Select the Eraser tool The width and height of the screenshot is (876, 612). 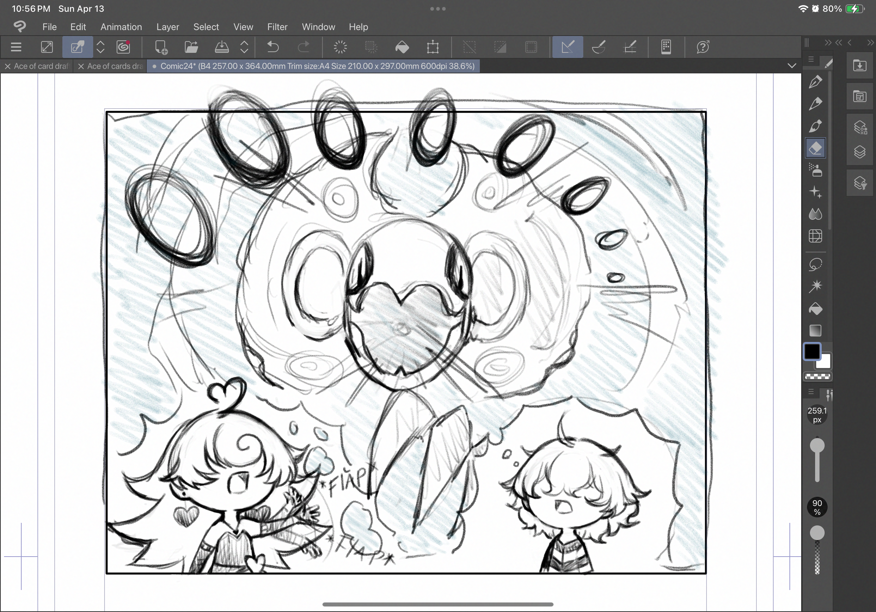click(x=815, y=148)
